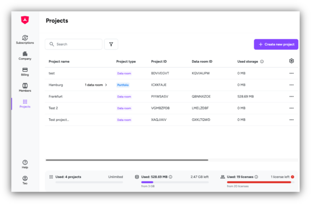Select the Test project... name

[x=59, y=120]
